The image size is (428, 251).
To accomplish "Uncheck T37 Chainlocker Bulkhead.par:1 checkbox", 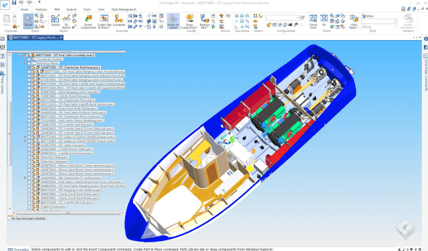I will tap(29, 67).
